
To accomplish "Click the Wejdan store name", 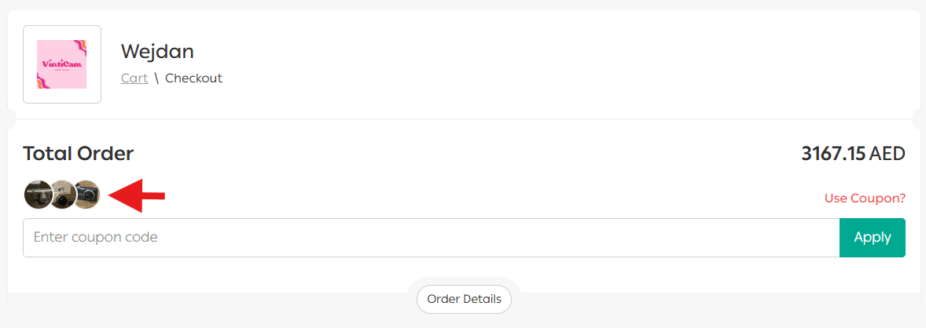I will click(157, 52).
